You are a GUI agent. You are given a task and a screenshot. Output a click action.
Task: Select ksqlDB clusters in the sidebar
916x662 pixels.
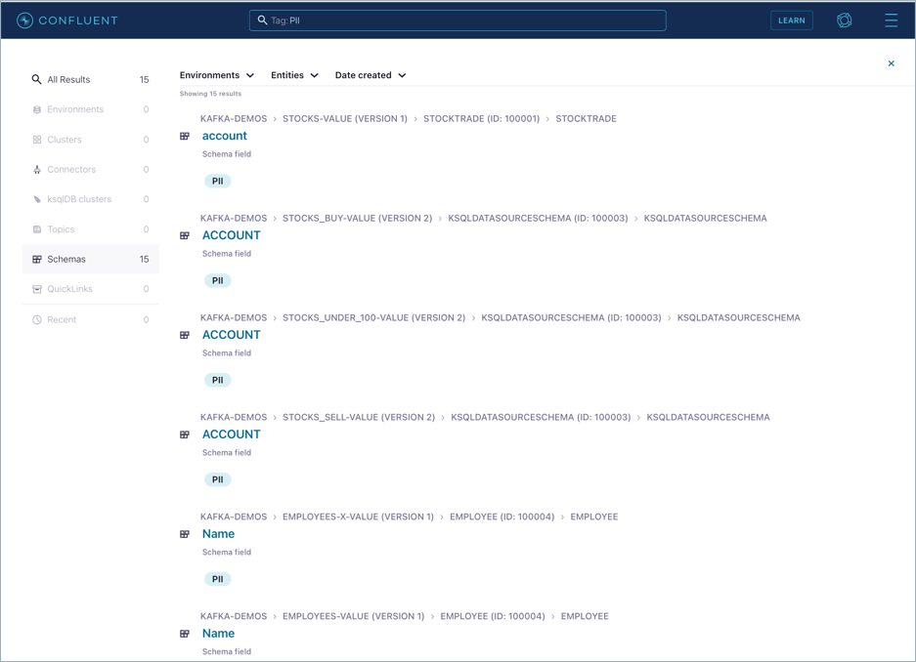(x=79, y=199)
